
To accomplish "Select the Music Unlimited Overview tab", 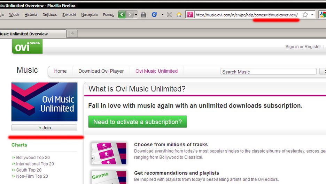I will pos(33,34).
